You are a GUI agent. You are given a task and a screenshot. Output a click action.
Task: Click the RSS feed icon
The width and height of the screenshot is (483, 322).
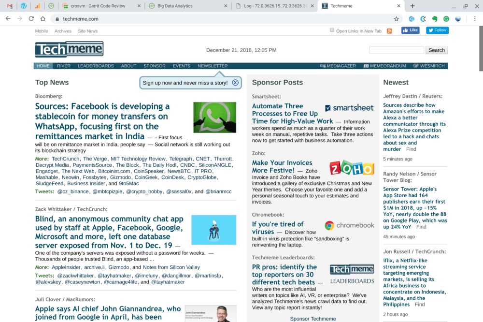coord(389,31)
